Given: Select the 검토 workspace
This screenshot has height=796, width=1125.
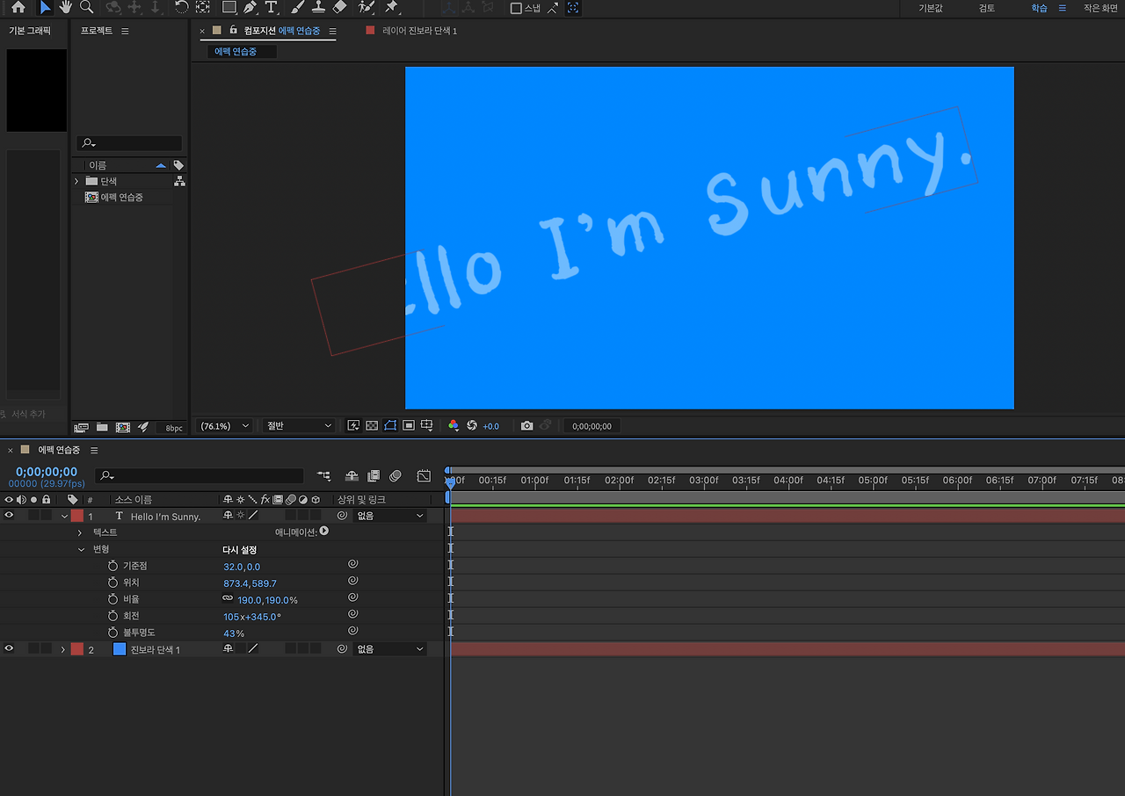Looking at the screenshot, I should click(987, 8).
